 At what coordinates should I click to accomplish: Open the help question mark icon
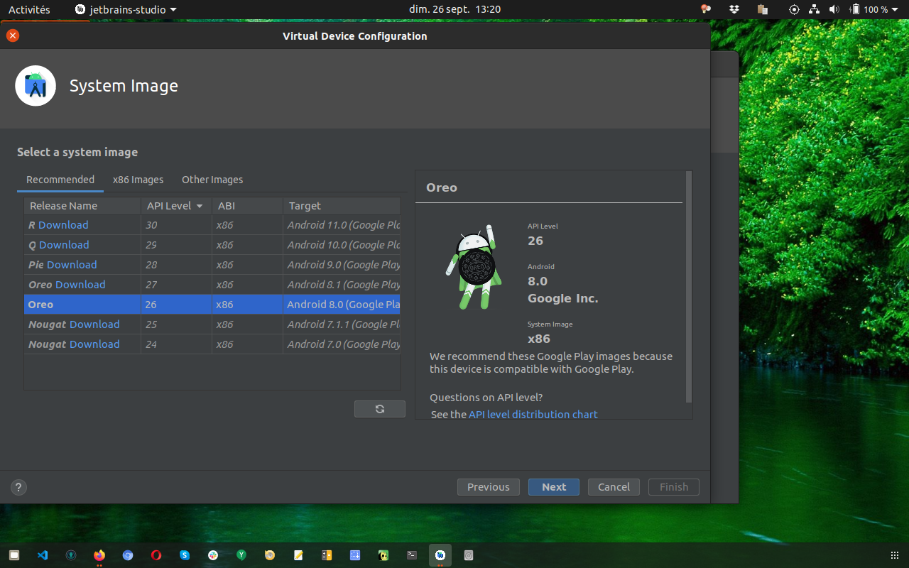pyautogui.click(x=18, y=487)
